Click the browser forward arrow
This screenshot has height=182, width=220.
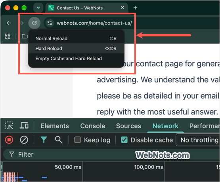point(22,23)
